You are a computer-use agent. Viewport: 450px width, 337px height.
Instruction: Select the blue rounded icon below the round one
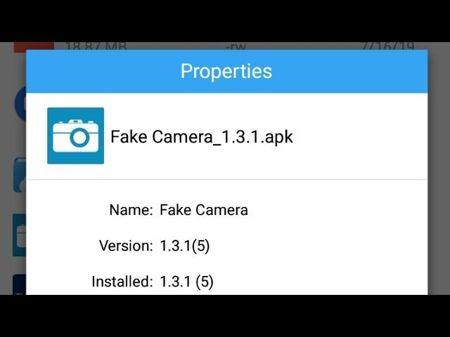coord(20,175)
